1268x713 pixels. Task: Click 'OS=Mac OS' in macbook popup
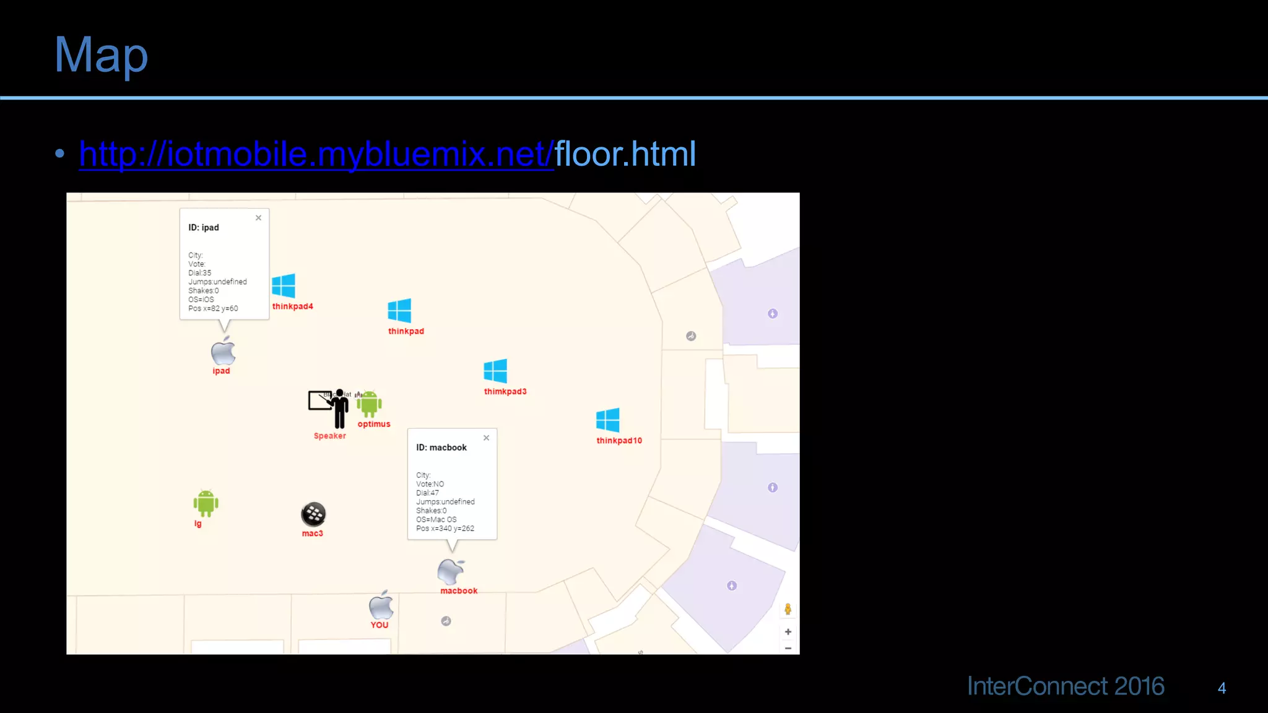436,520
